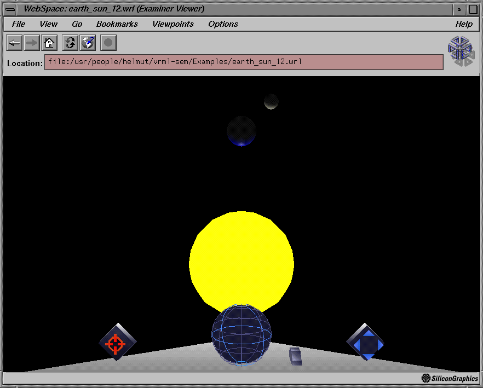Activate the red crosshair Seek tool
Viewport: 483px width, 388px height.
117,342
